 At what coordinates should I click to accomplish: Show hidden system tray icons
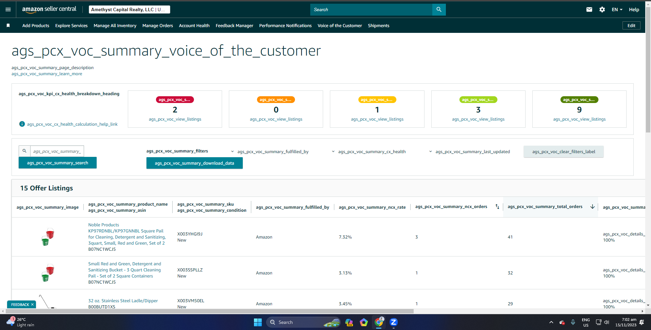click(551, 322)
